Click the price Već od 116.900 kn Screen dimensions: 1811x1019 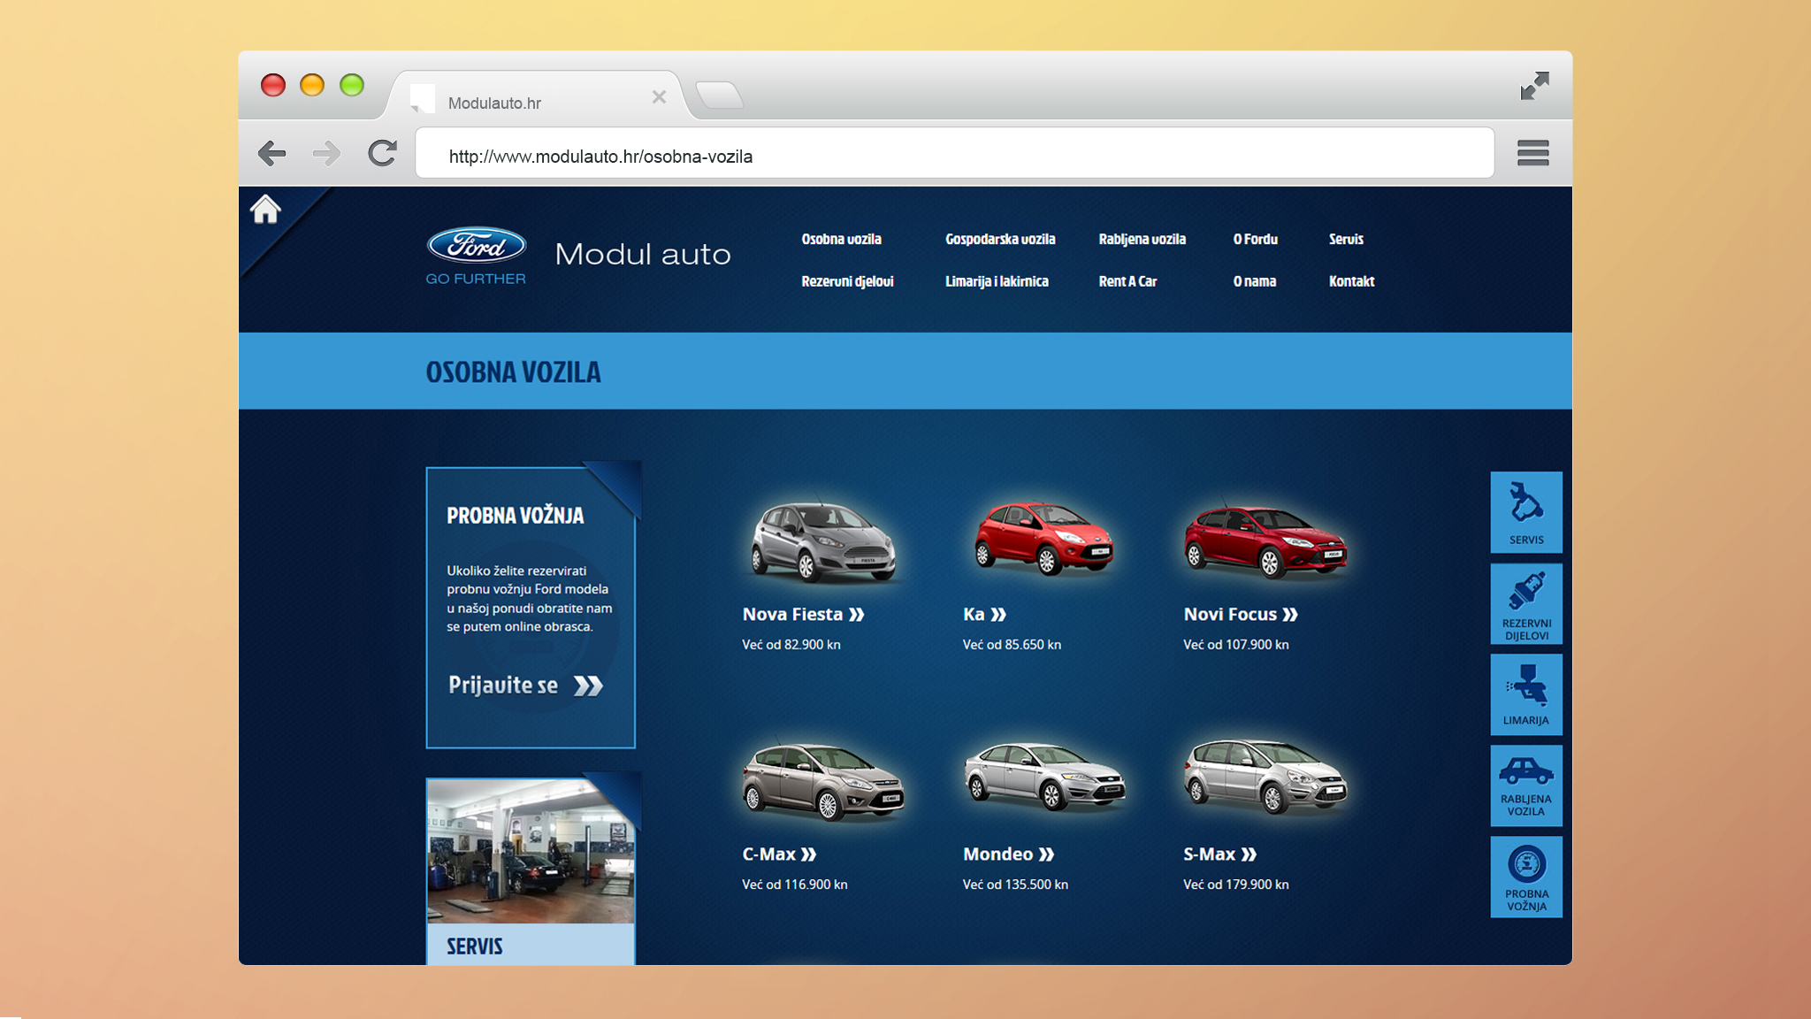794,885
